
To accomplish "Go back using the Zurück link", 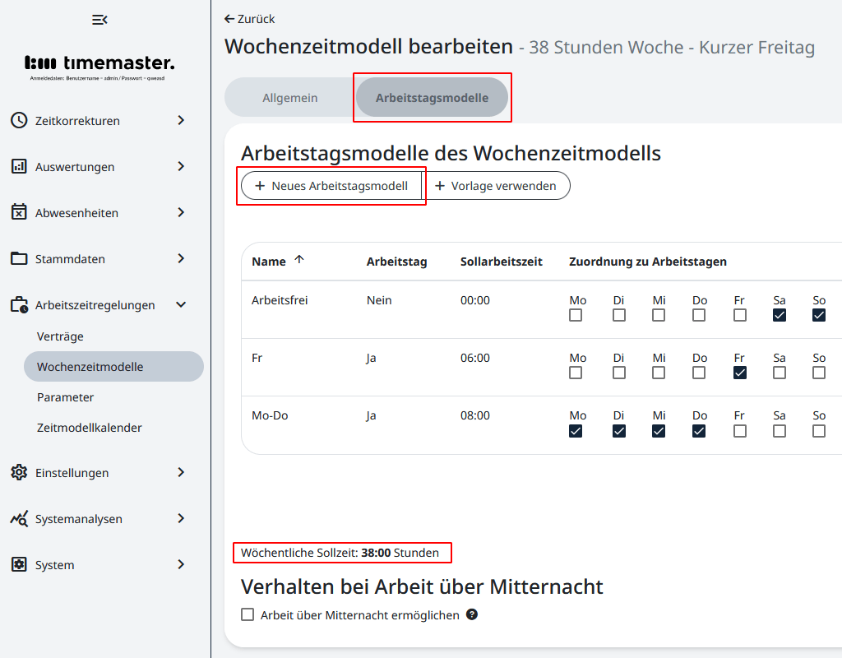I will click(x=250, y=19).
